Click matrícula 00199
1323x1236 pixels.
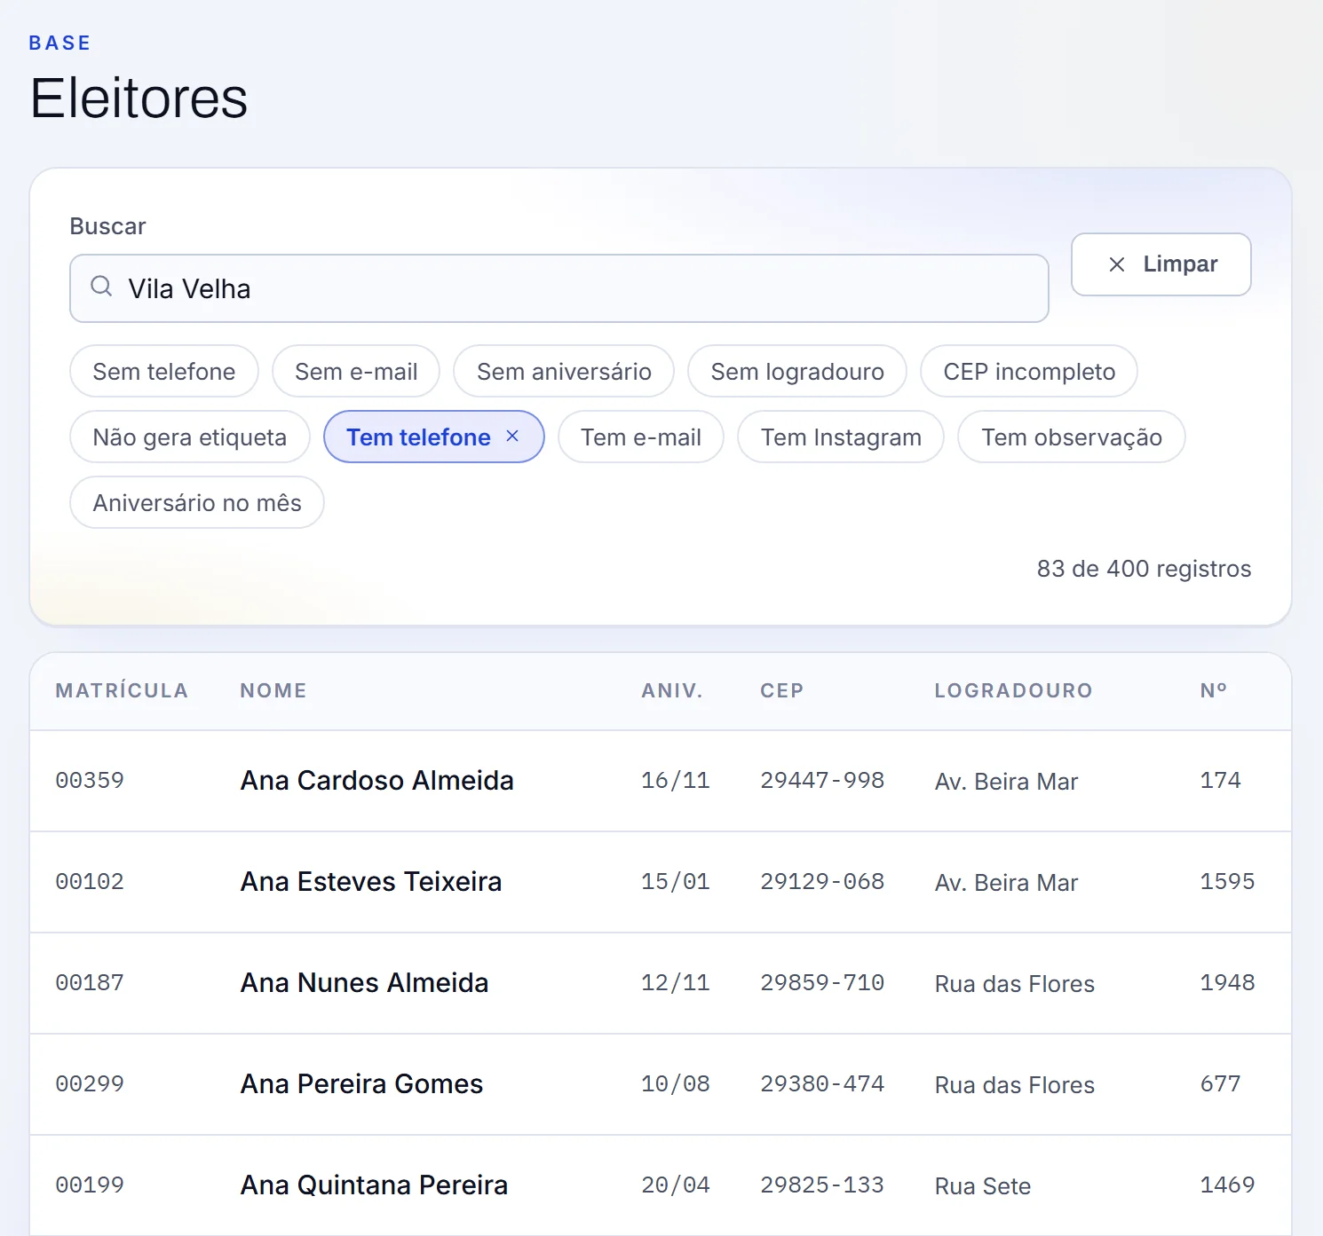90,1185
